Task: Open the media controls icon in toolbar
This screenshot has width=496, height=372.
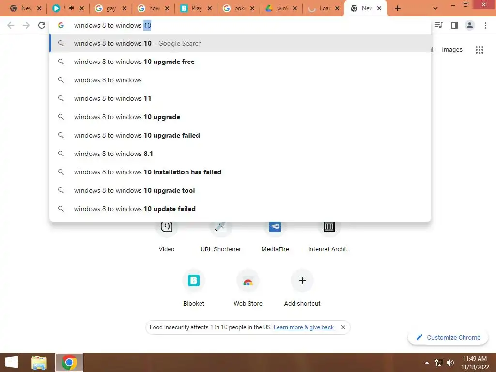Action: coord(438,25)
